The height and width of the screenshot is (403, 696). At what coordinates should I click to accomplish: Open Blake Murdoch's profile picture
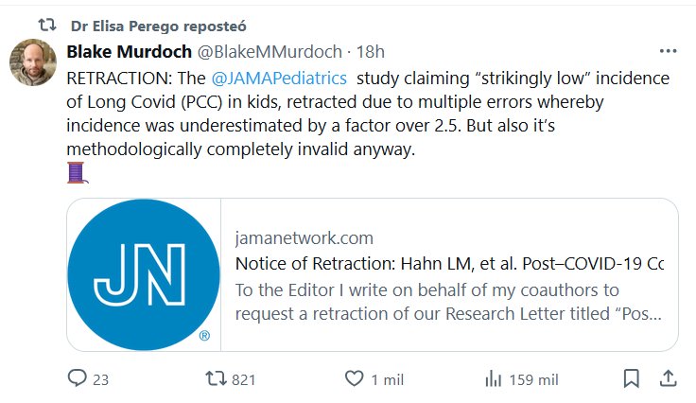tap(32, 62)
